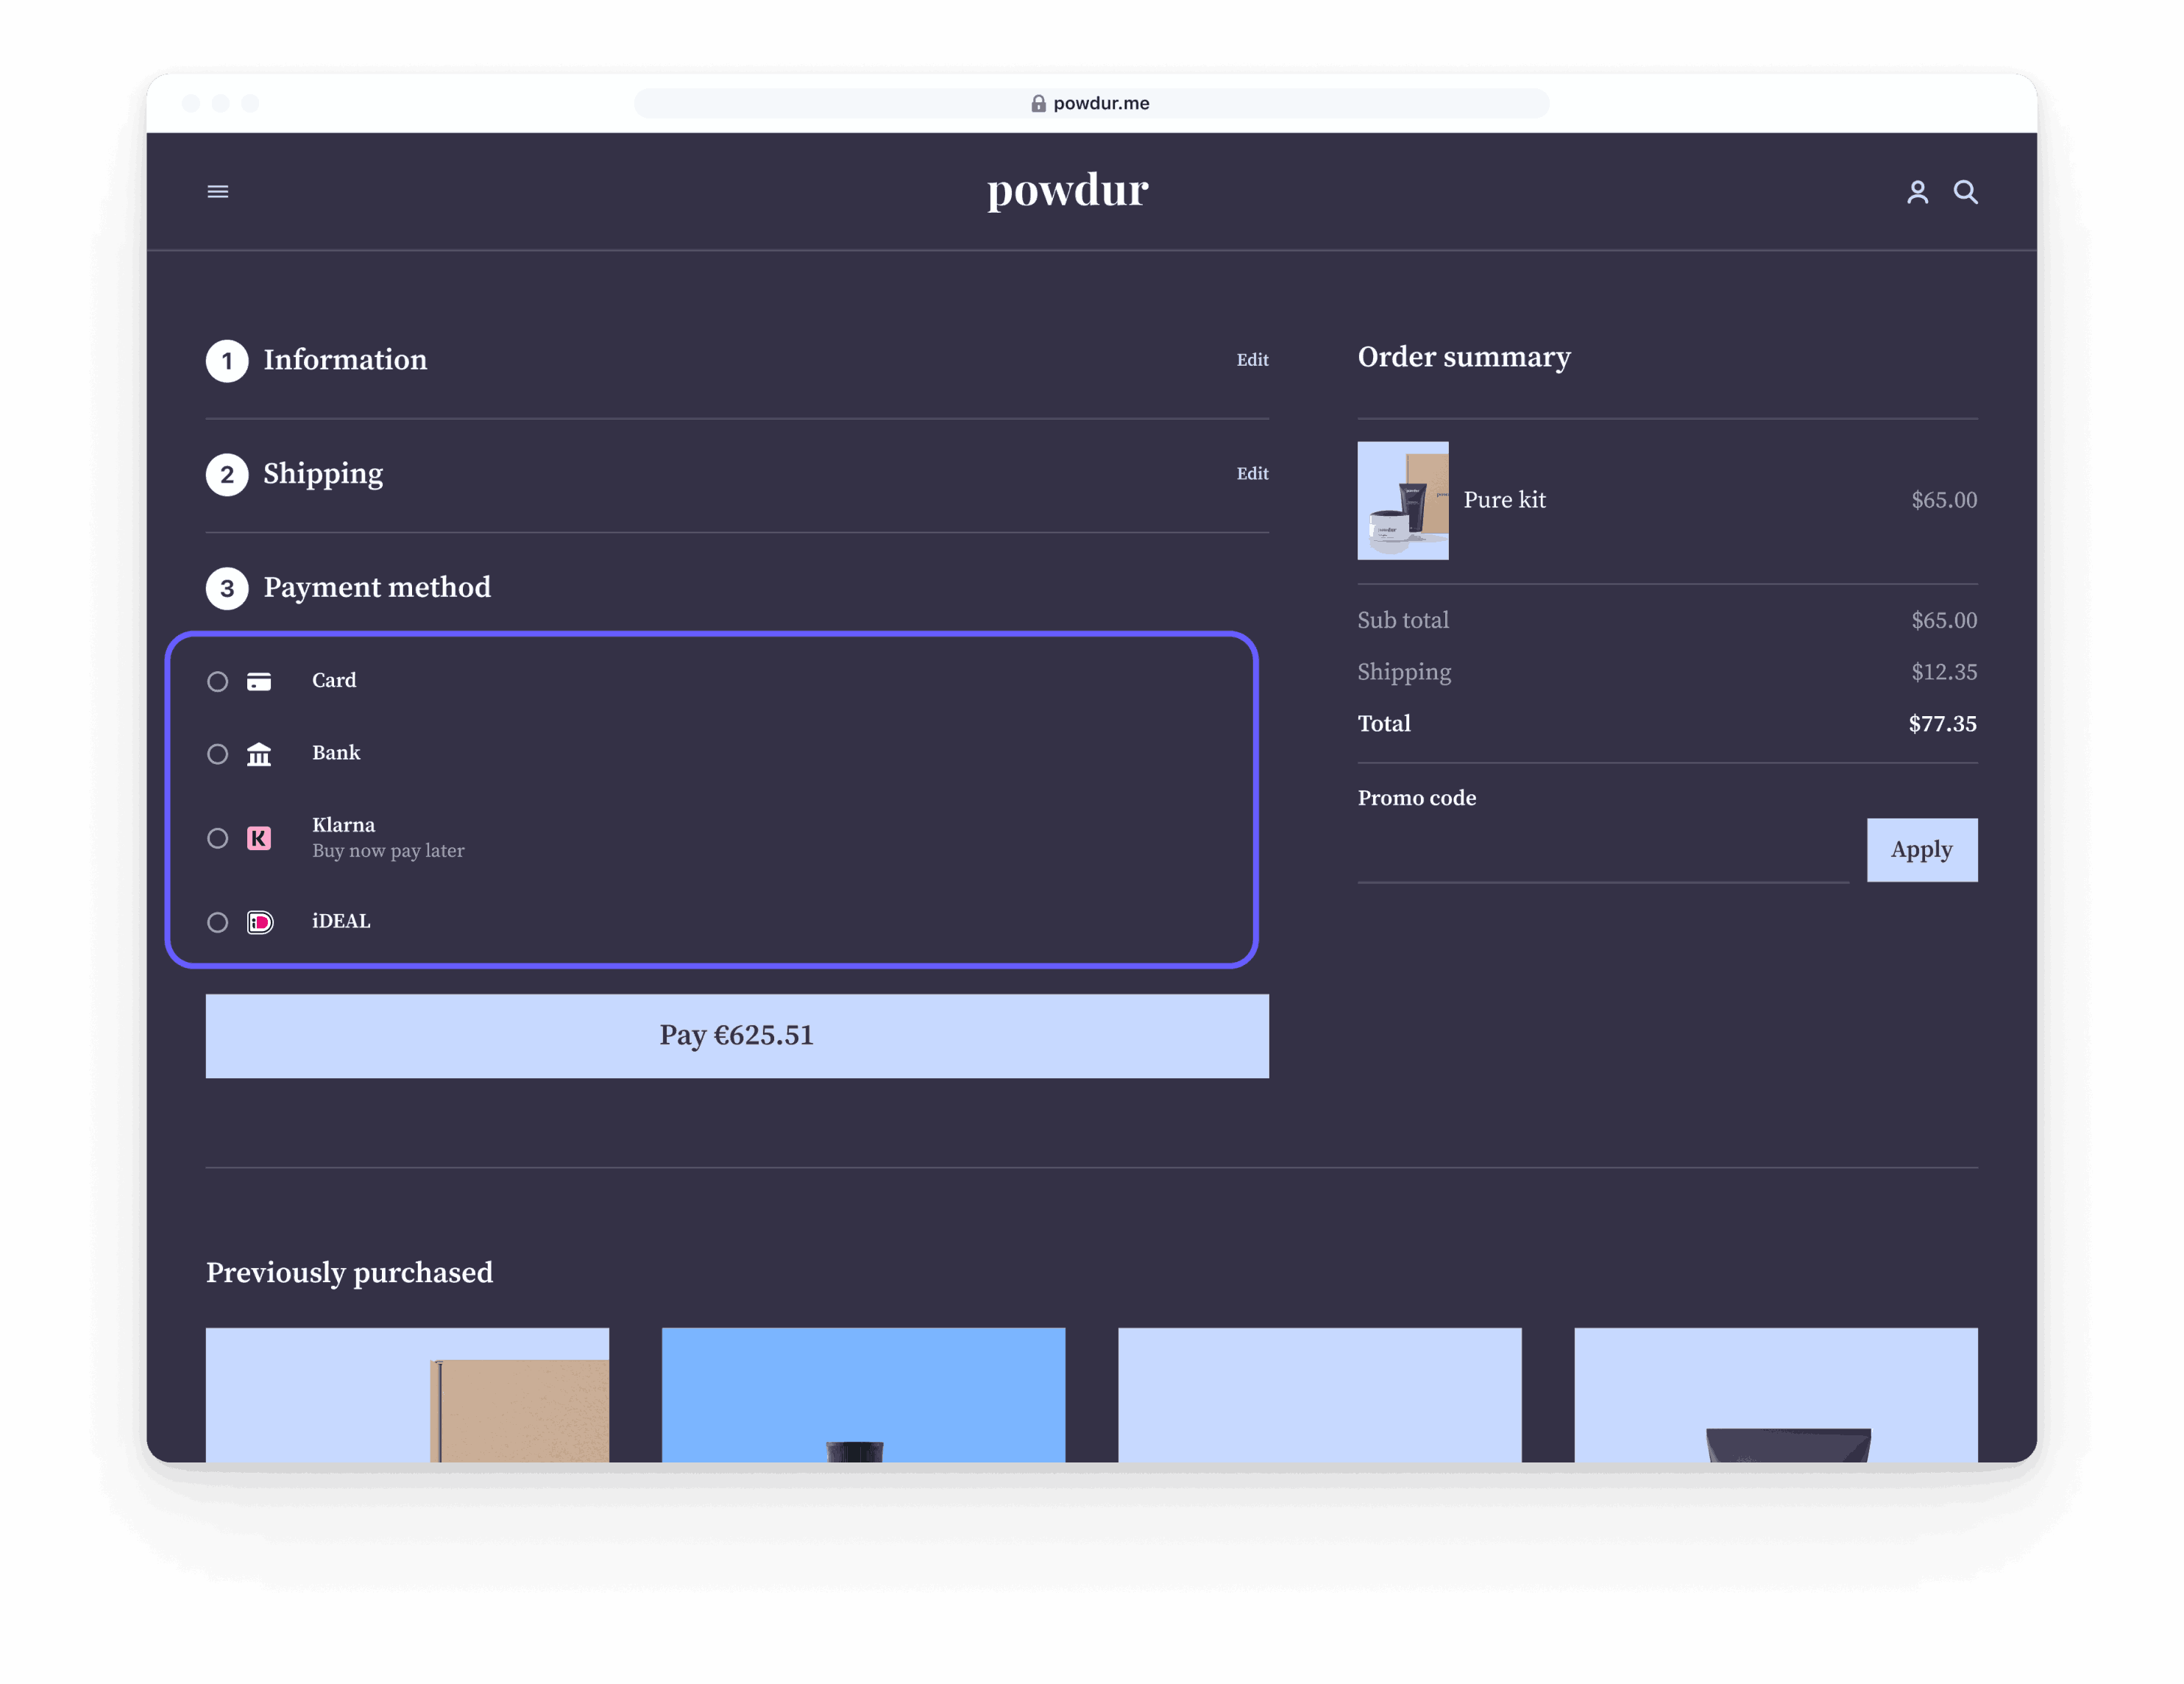Click Edit next to Shipping

pos(1252,474)
